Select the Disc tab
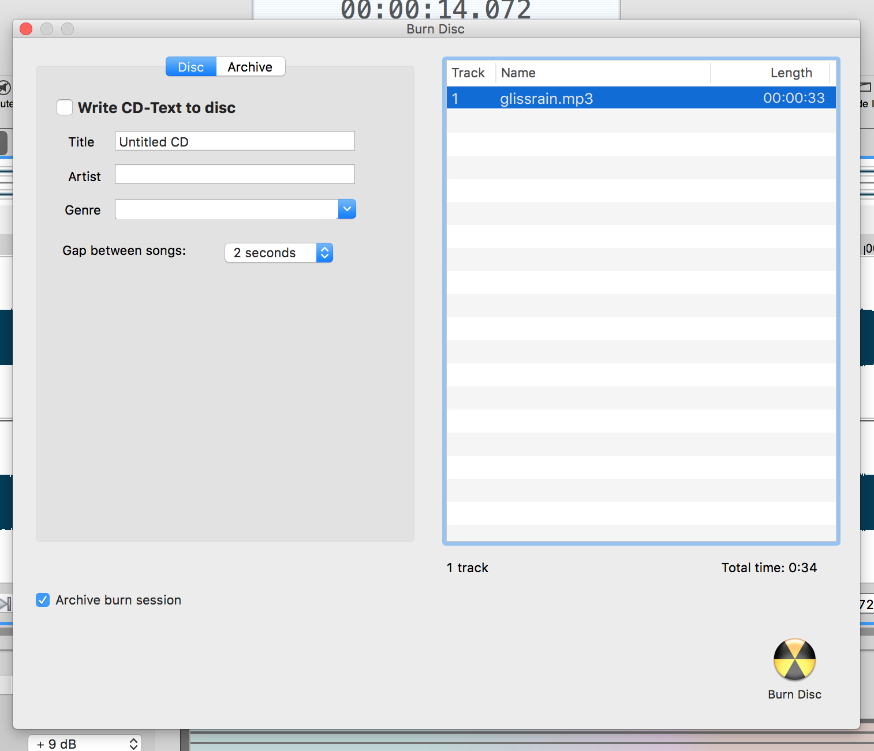 click(191, 66)
